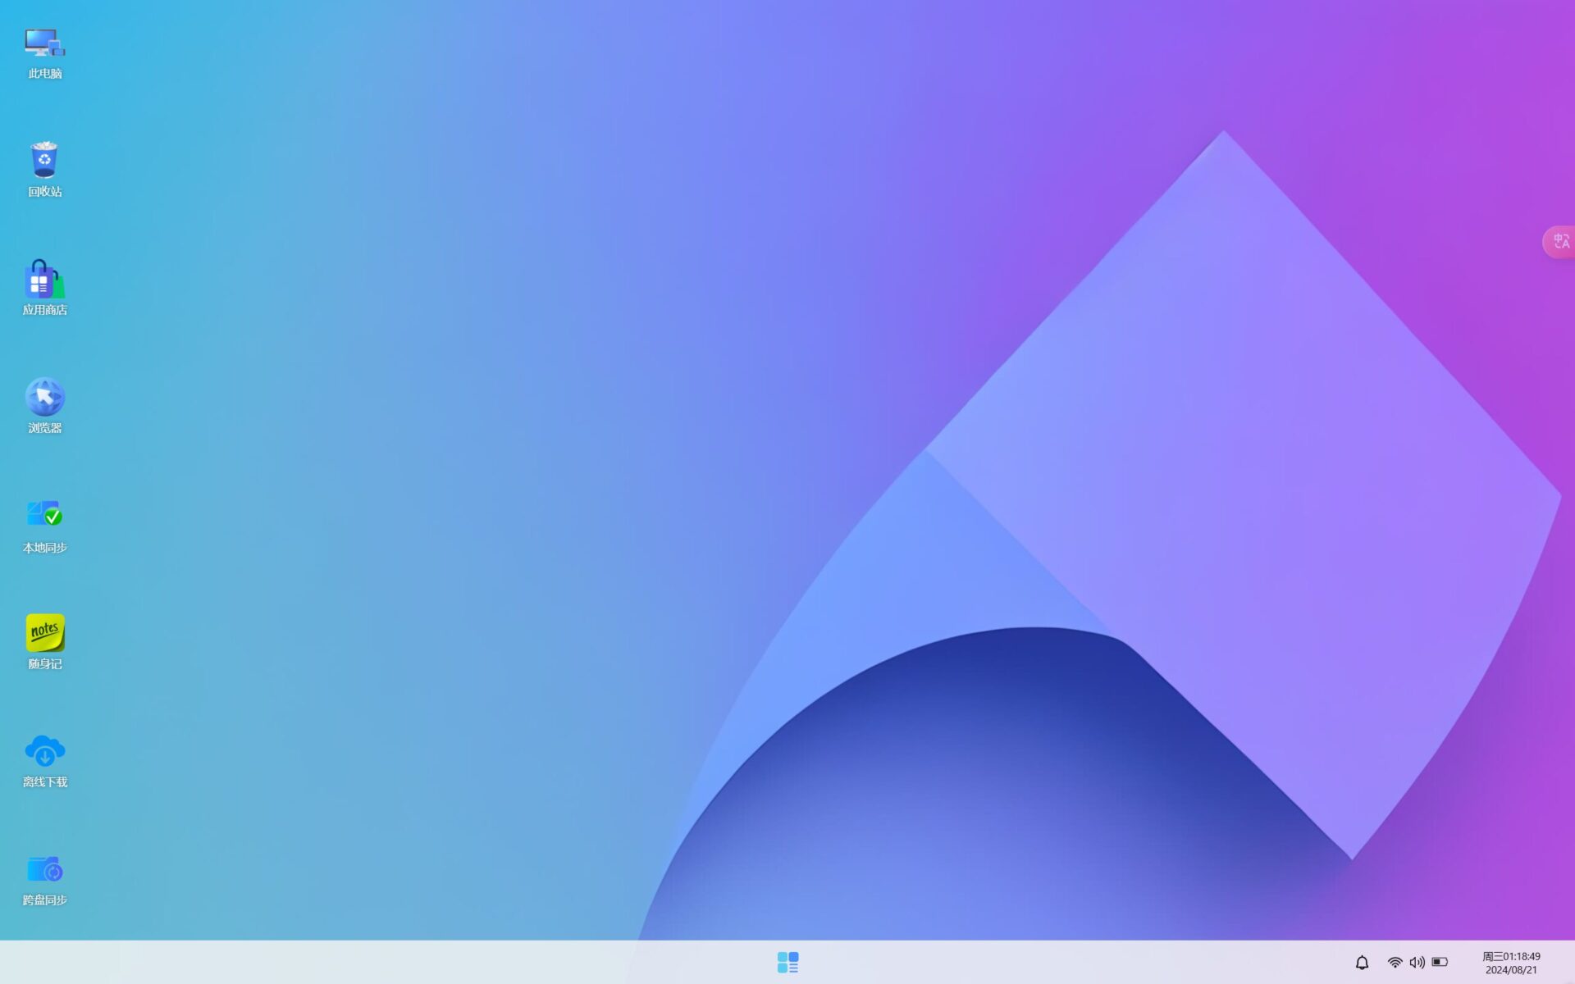
Task: Click the 回收站 text label
Action: pyautogui.click(x=44, y=192)
